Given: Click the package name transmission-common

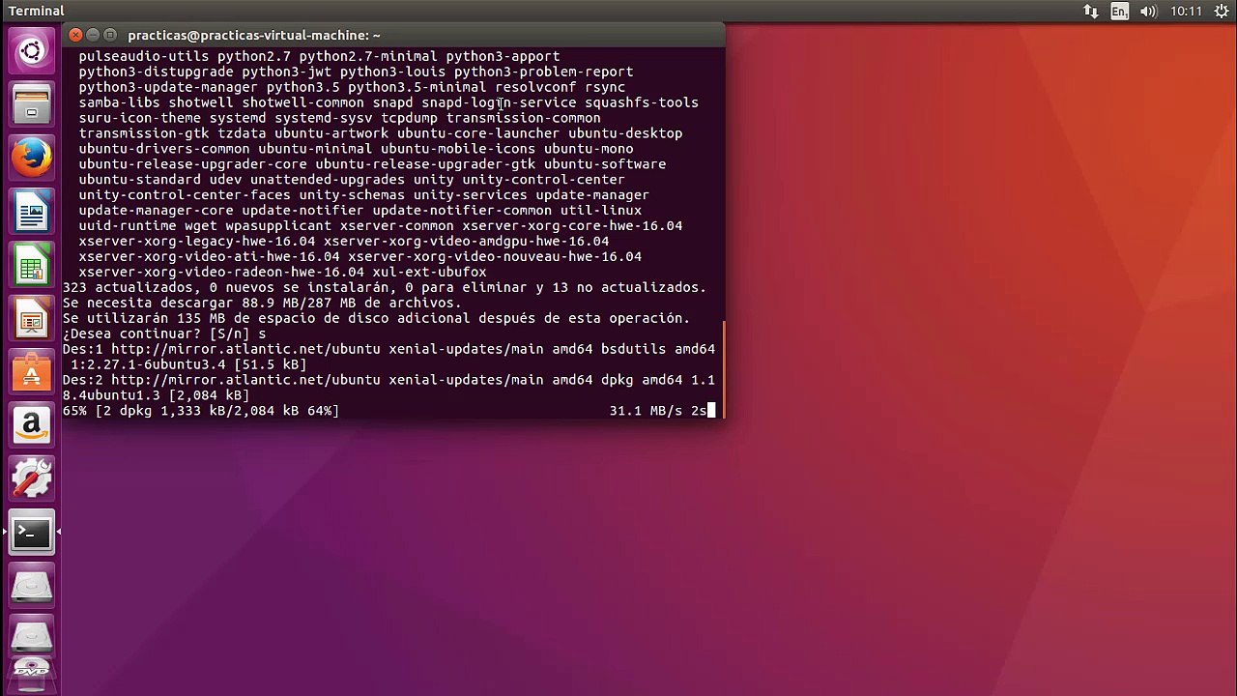Looking at the screenshot, I should click(523, 118).
